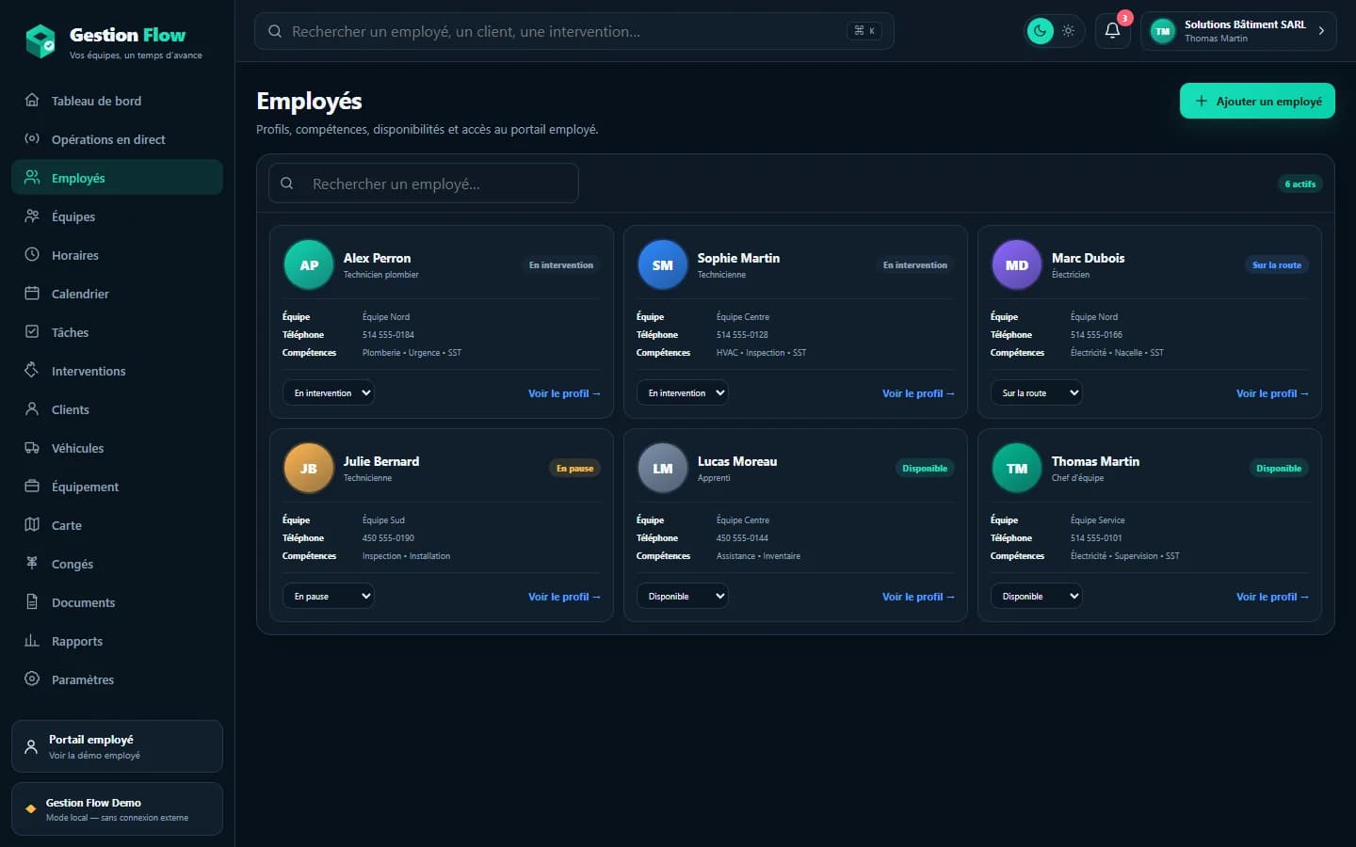This screenshot has height=847, width=1356.
Task: Click Rechercher un employé search field
Action: (424, 184)
